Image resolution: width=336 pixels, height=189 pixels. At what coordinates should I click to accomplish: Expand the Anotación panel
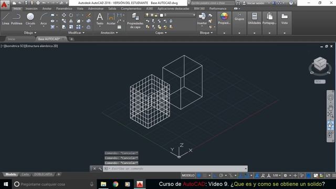109,33
